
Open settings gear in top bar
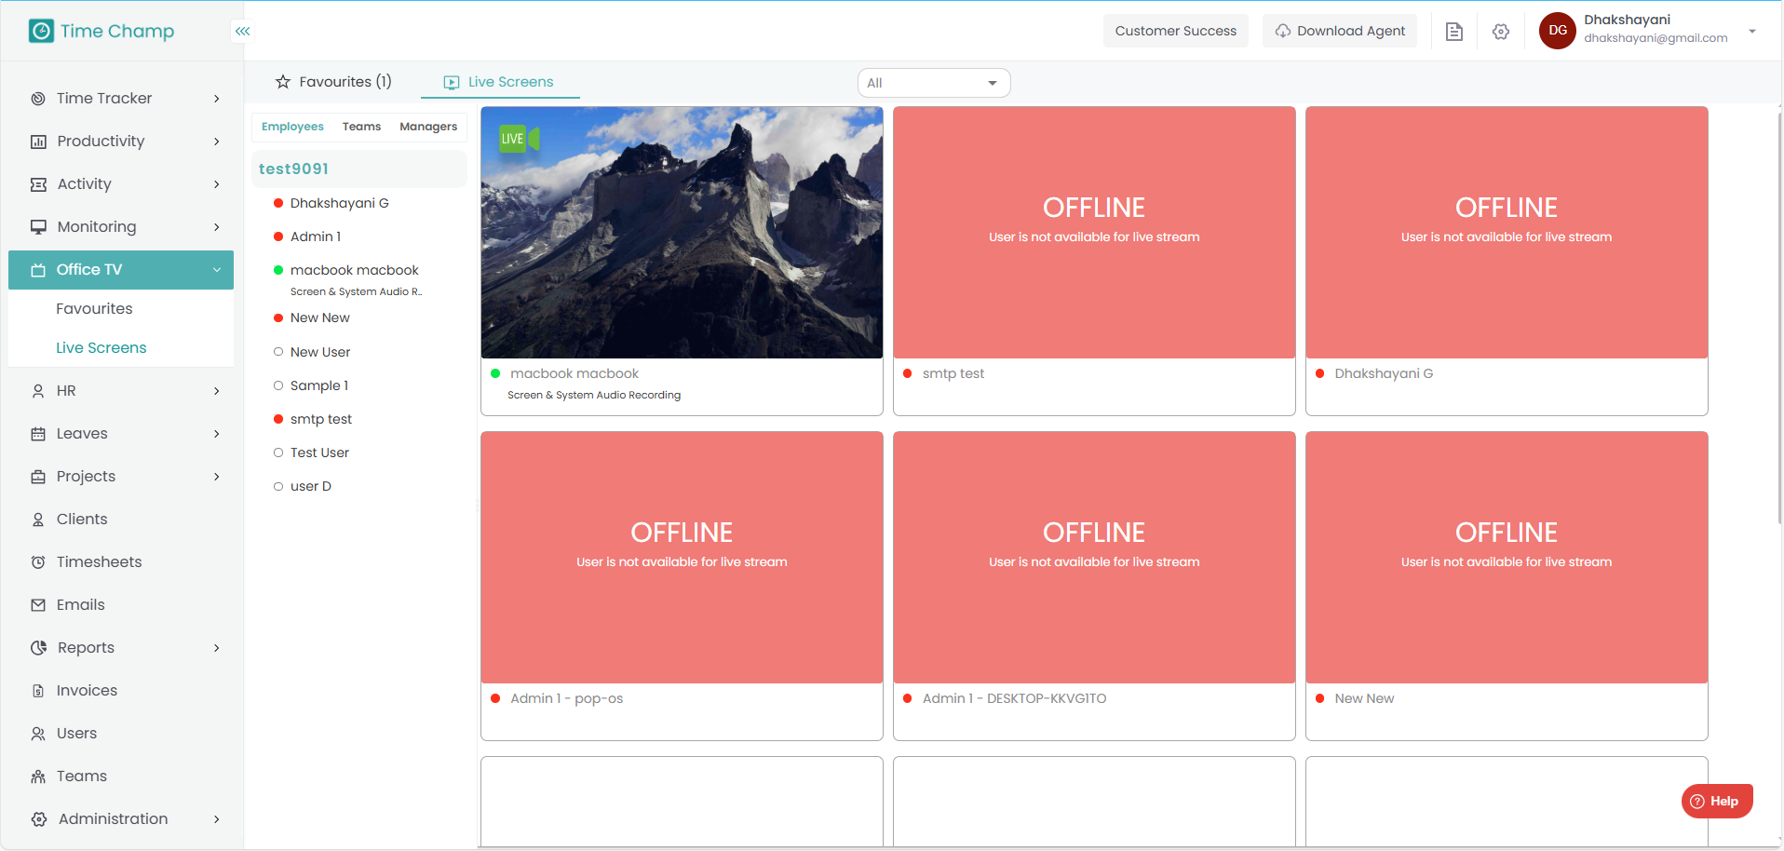[1501, 32]
